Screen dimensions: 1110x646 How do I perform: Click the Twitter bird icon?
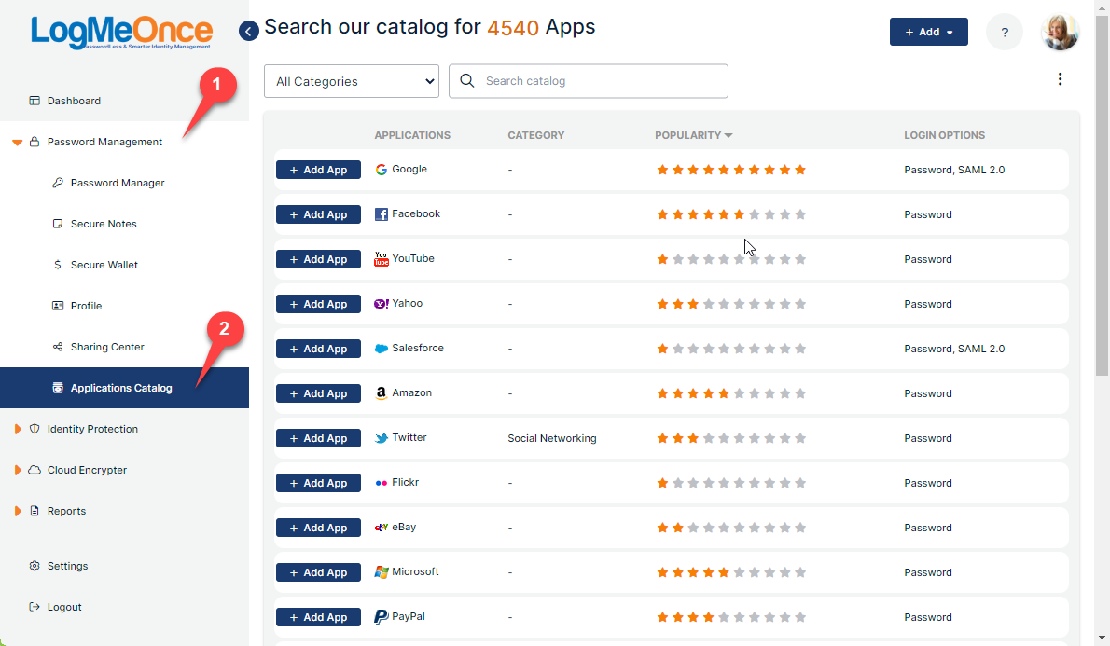click(x=381, y=438)
